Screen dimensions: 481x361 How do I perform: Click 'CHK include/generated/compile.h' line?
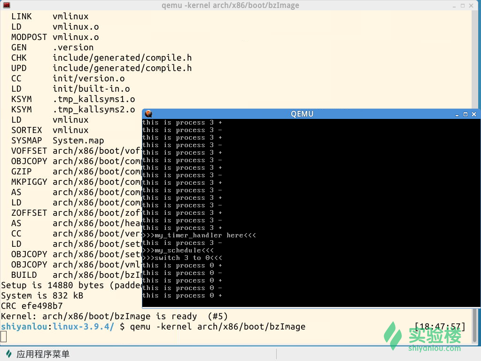coord(101,58)
